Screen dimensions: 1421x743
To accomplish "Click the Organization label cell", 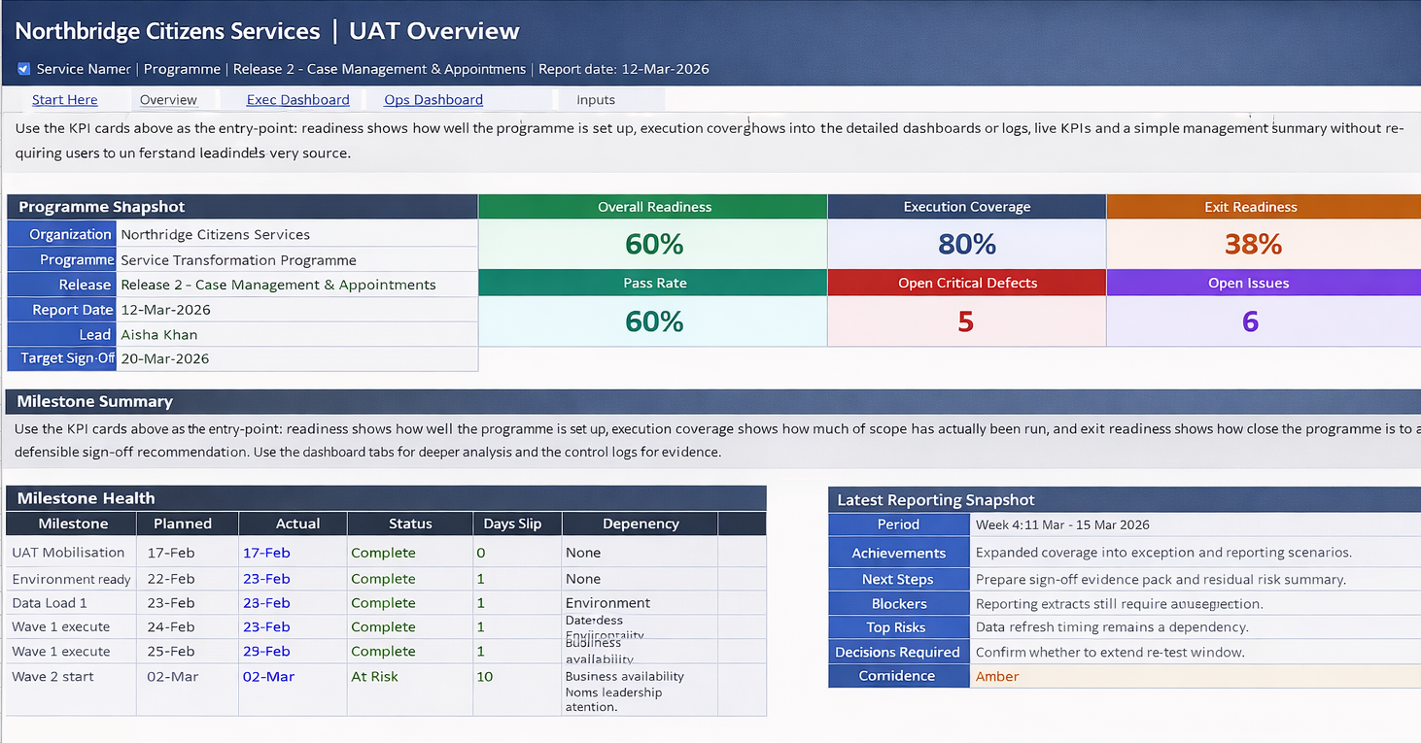I will tap(62, 234).
